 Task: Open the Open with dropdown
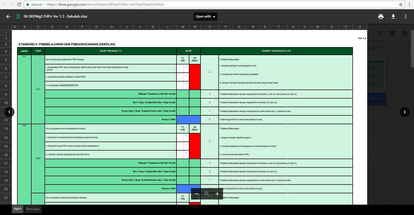[205, 17]
